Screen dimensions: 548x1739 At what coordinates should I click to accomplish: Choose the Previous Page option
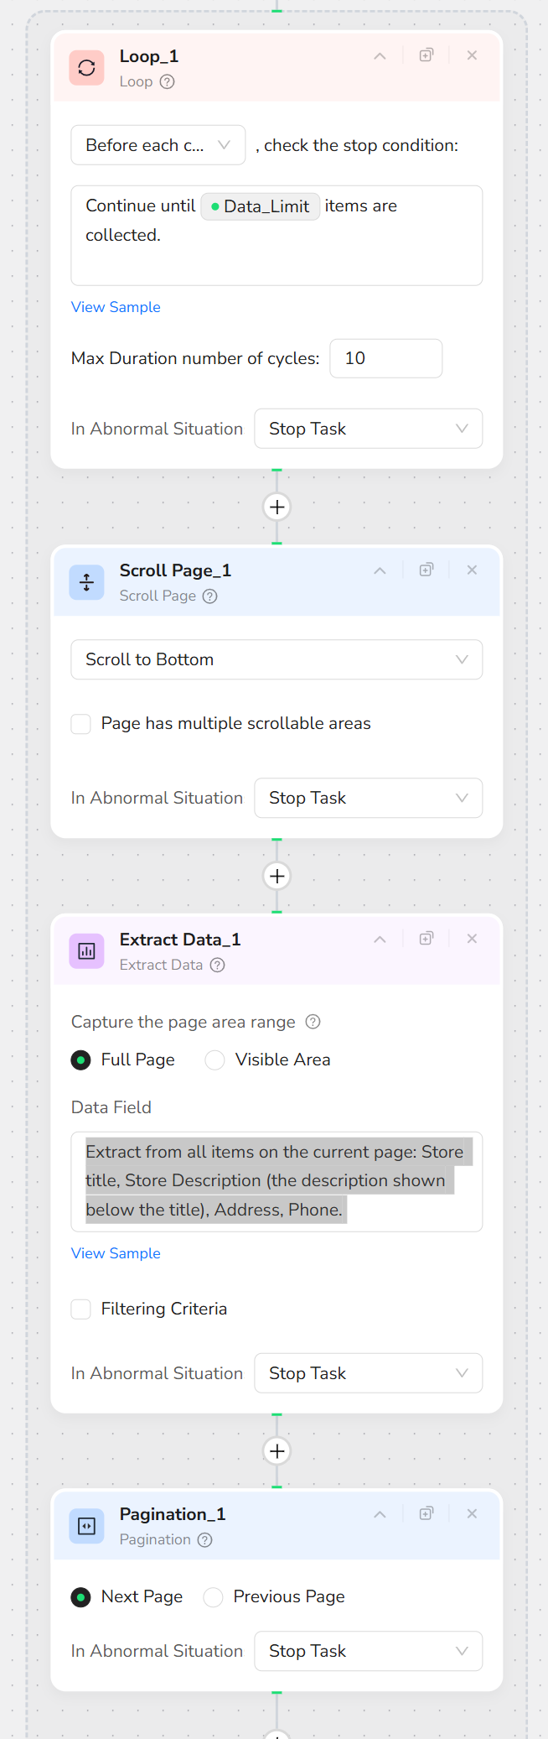214,1597
